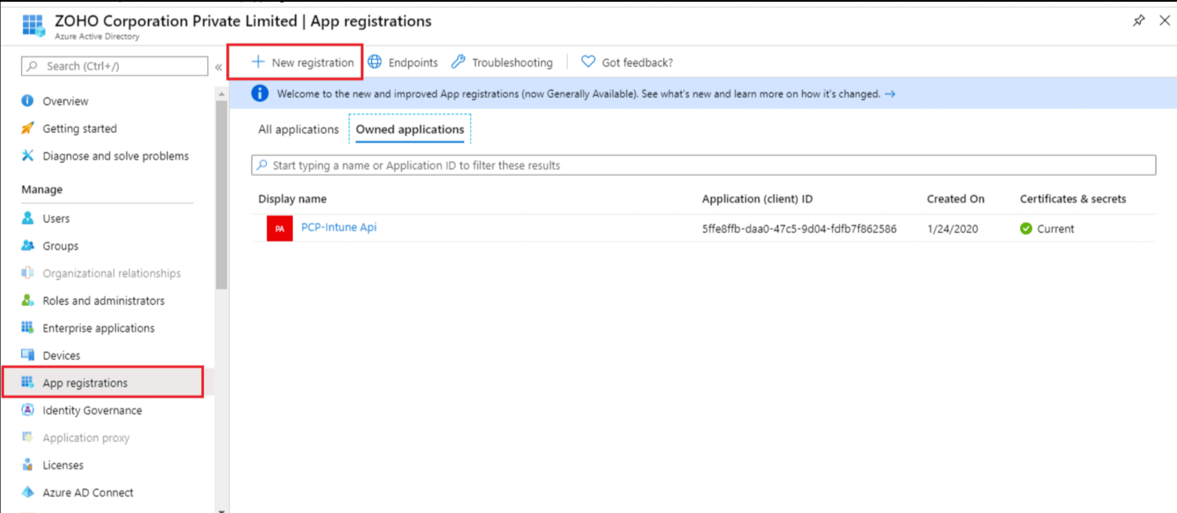
Task: Click the Application (client) ID column header
Action: (757, 199)
